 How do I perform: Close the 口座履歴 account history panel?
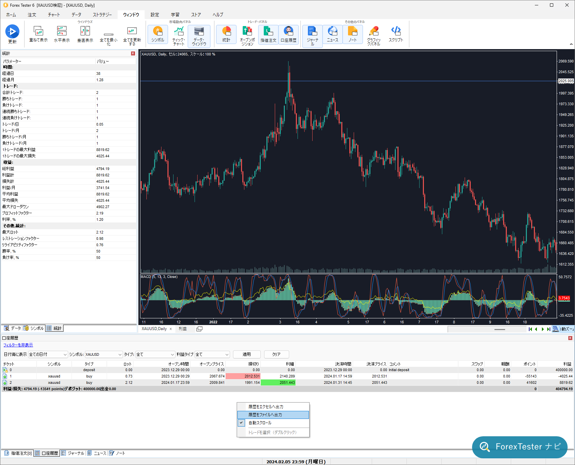coord(570,338)
